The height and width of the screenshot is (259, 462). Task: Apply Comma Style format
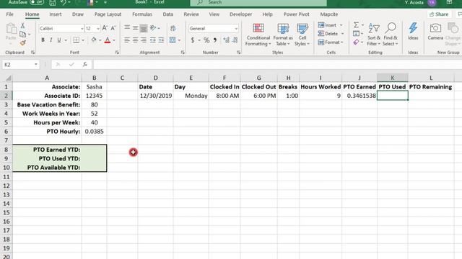pos(215,40)
